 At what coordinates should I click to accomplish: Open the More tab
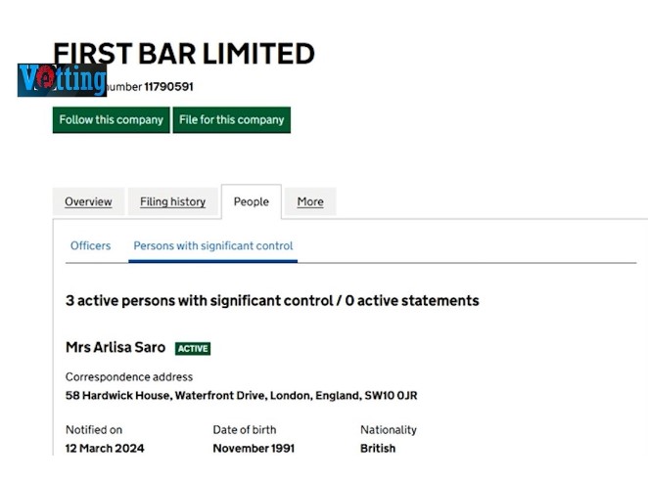click(x=310, y=202)
